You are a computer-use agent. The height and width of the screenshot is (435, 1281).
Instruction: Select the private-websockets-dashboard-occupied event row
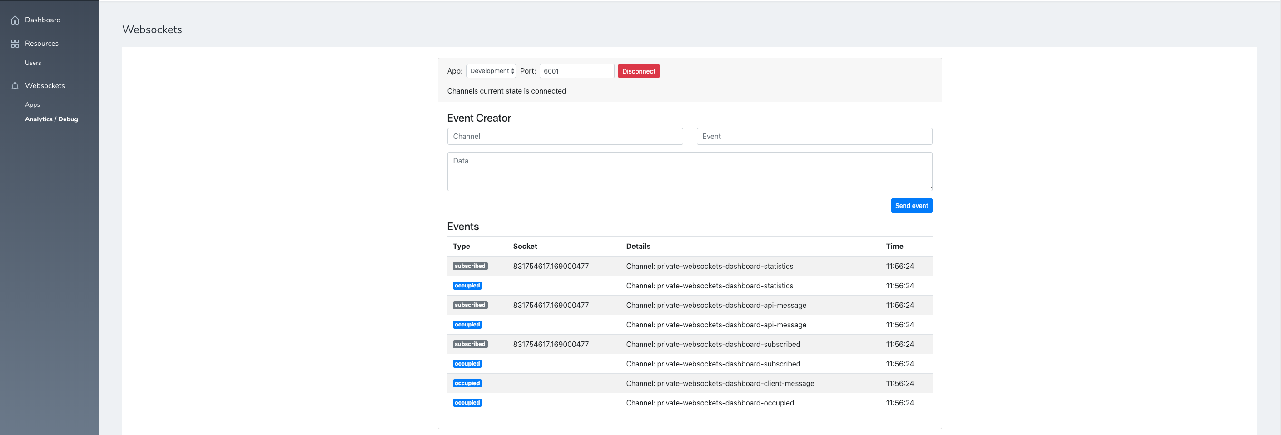coord(709,403)
